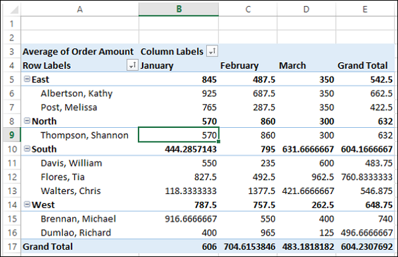Collapse the West region group
This screenshot has width=398, height=257.
click(27, 204)
